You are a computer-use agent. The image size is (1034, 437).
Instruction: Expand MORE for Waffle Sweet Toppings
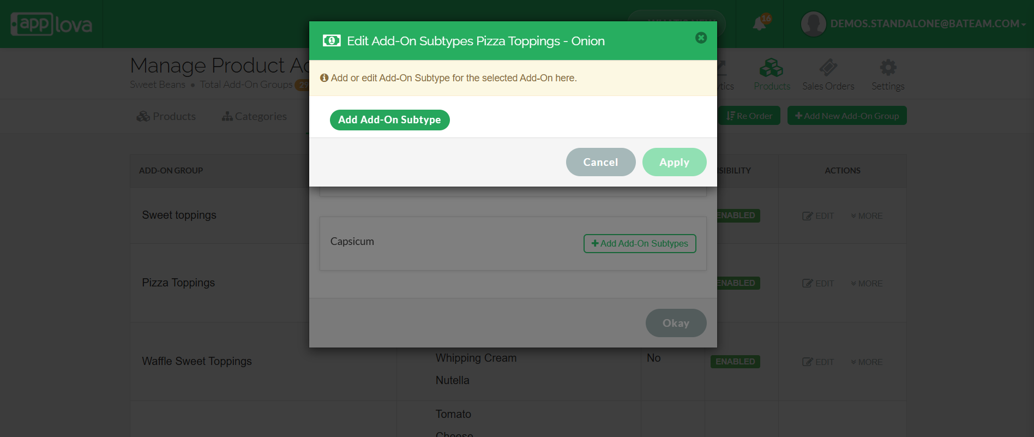(x=867, y=362)
